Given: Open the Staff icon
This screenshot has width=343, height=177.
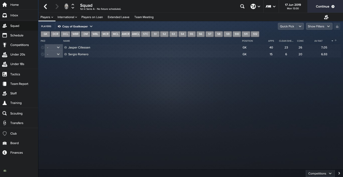Looking at the screenshot, I should click(5, 93).
